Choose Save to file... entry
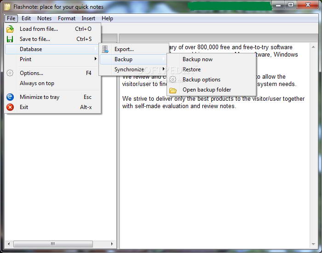The width and height of the screenshot is (322, 253). [x=52, y=39]
